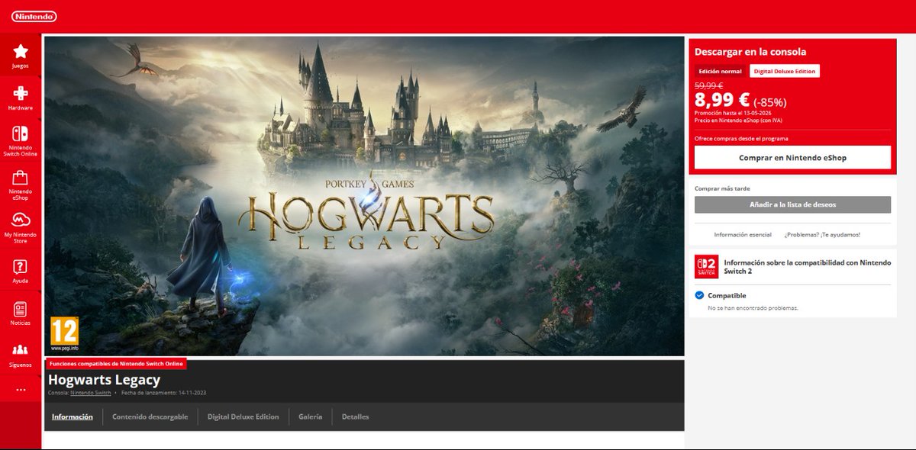Open ¿Problemas? ¡Te ayudamos! link
The image size is (916, 450).
[822, 234]
